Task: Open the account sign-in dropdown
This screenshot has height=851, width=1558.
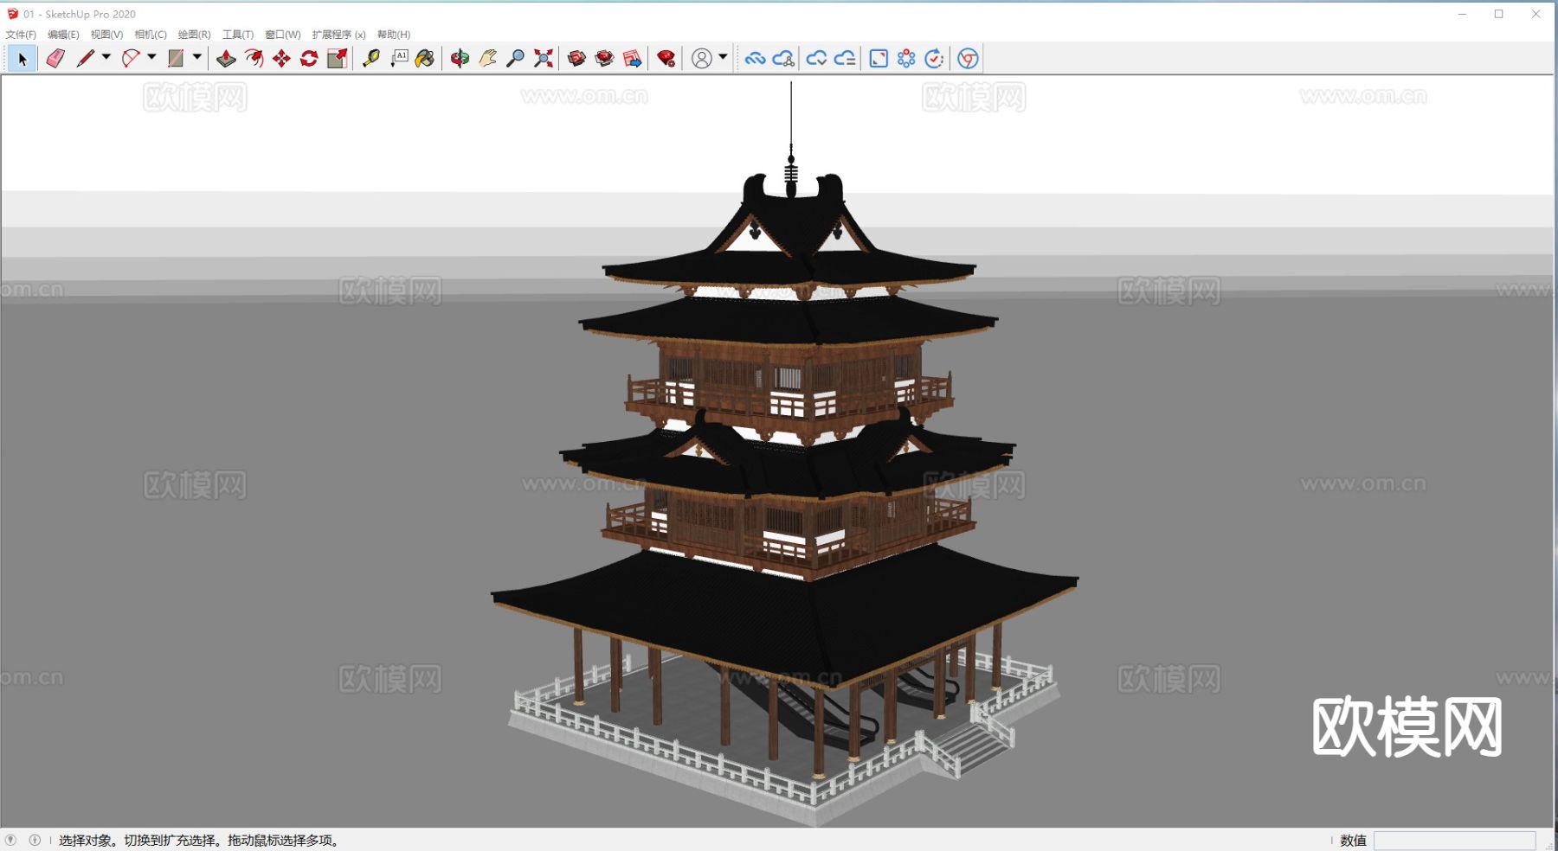Action: click(x=721, y=58)
